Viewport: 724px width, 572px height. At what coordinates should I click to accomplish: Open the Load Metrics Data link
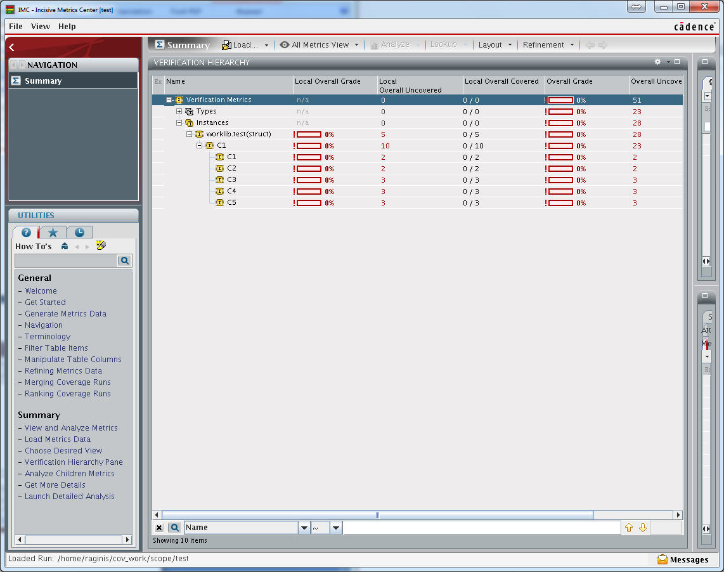pyautogui.click(x=58, y=439)
